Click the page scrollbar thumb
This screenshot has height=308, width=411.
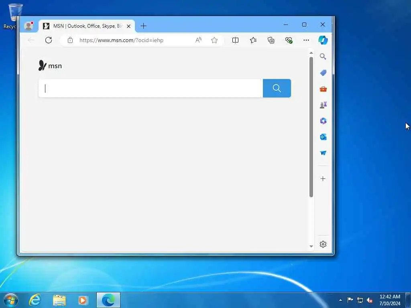point(311,127)
